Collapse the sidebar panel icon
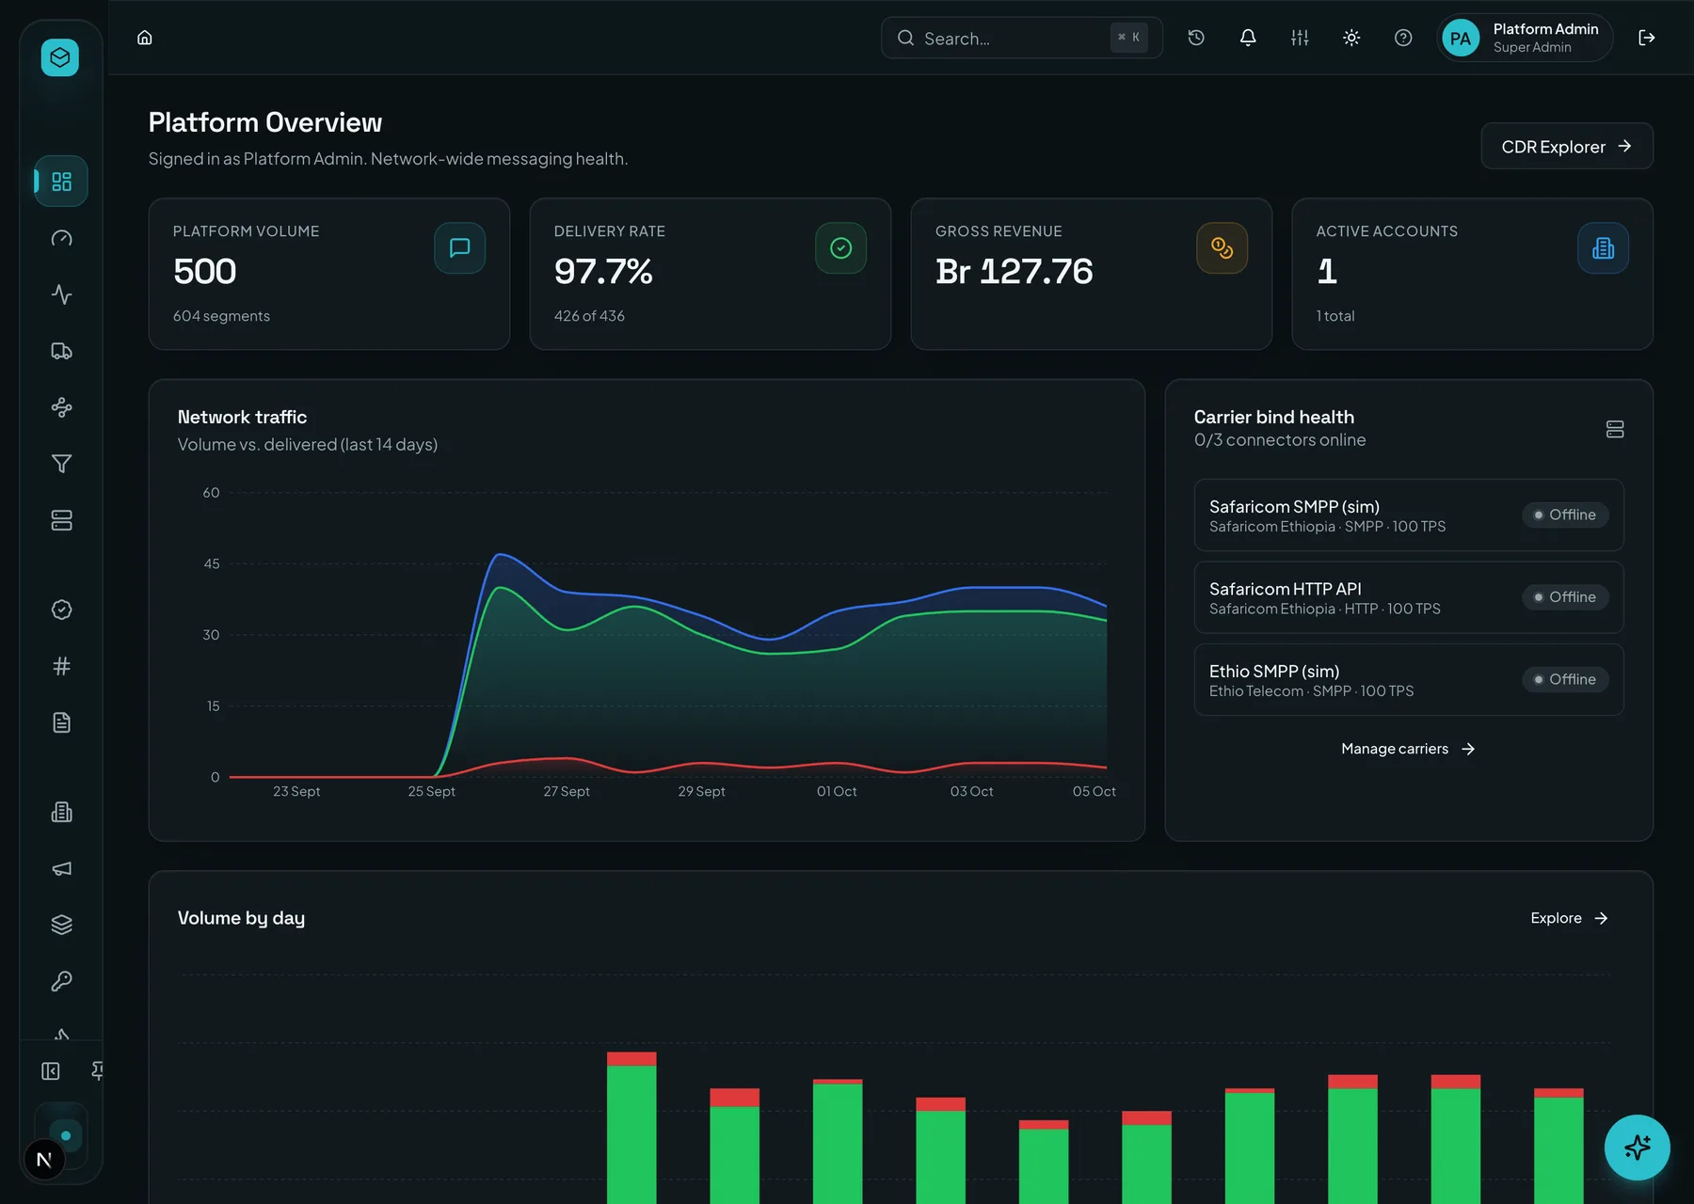Screen dimensions: 1694x1204 51,1071
